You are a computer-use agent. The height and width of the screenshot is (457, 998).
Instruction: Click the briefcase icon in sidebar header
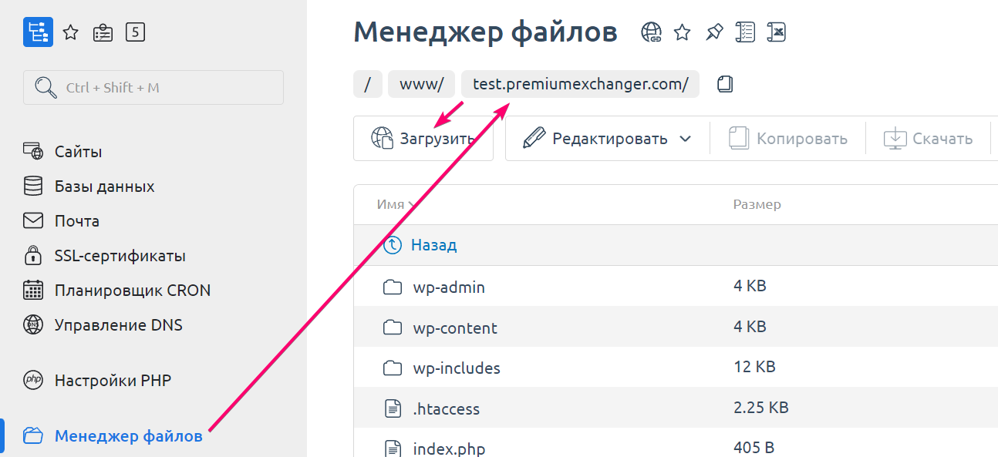pyautogui.click(x=103, y=32)
